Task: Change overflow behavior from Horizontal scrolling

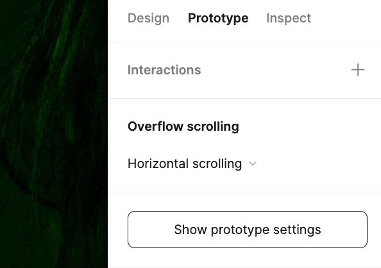Action: (x=192, y=163)
